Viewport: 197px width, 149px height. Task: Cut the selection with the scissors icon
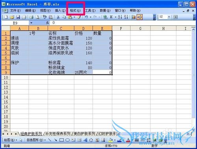58,17
